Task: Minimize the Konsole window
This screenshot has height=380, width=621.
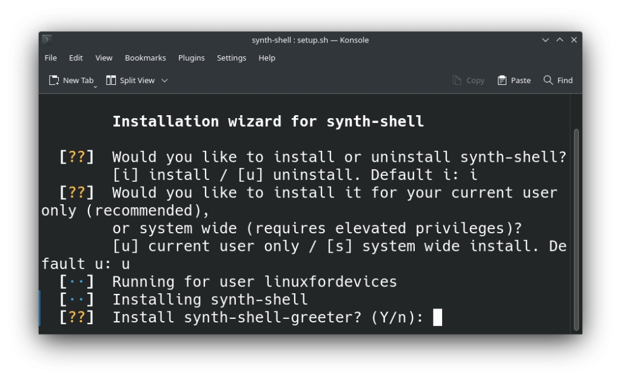Action: 545,40
